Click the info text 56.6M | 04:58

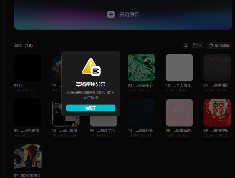(x=215, y=135)
